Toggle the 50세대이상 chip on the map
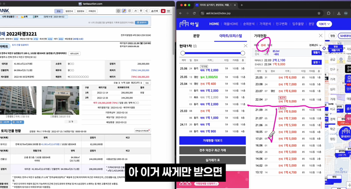Image resolution: width=351 pixels, height=189 pixels. click(345, 36)
